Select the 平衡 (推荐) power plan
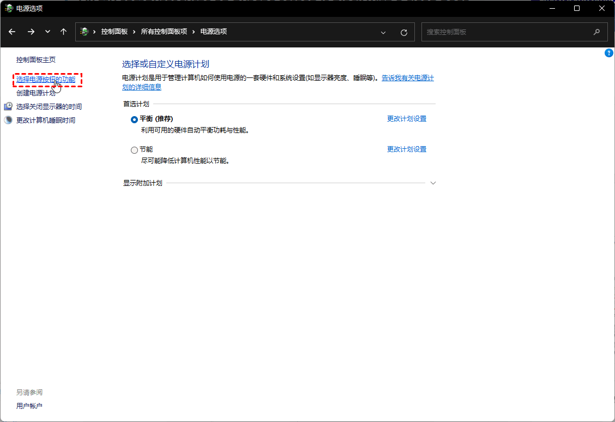The height and width of the screenshot is (422, 615). click(x=134, y=119)
